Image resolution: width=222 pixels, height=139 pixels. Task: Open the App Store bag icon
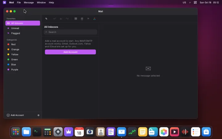click(206, 132)
